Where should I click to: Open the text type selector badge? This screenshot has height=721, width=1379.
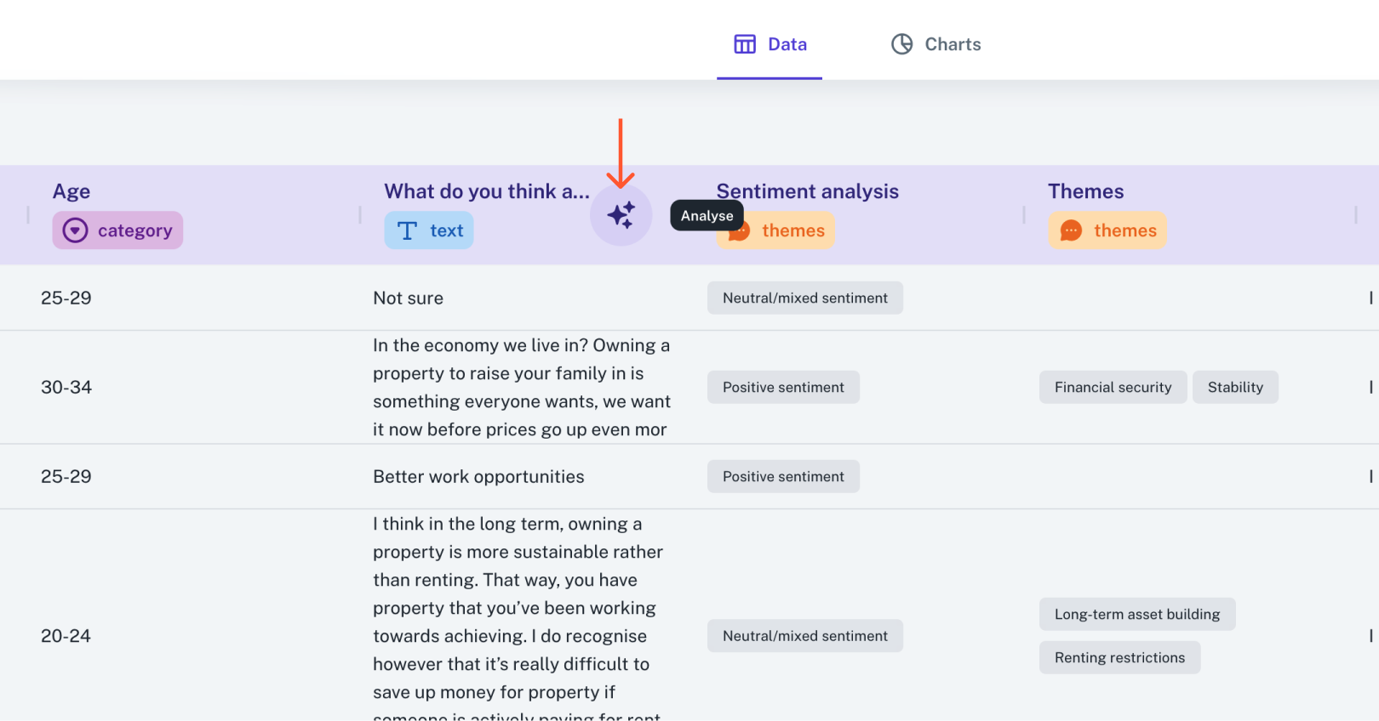[429, 230]
